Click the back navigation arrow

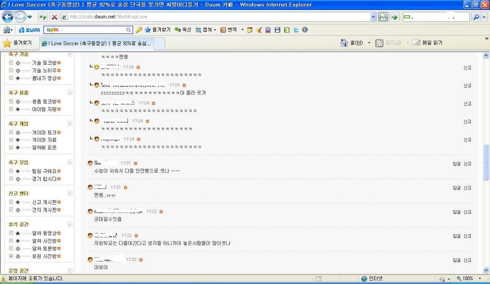(x=8, y=16)
